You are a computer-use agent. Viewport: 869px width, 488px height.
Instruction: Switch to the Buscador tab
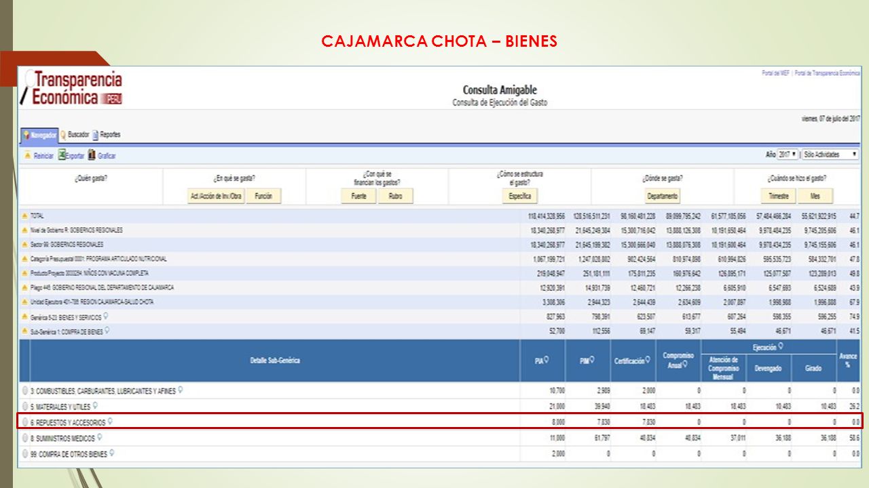coord(75,134)
